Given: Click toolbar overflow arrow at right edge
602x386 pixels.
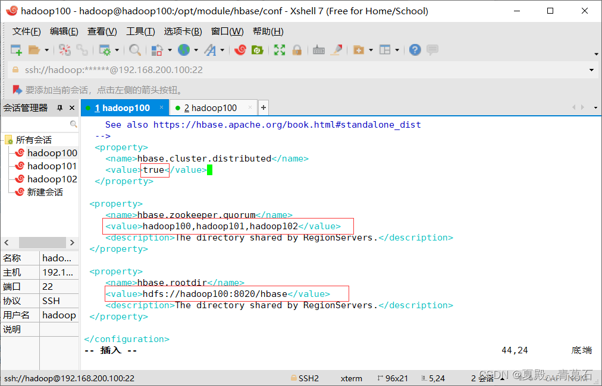Looking at the screenshot, I should pos(596,54).
